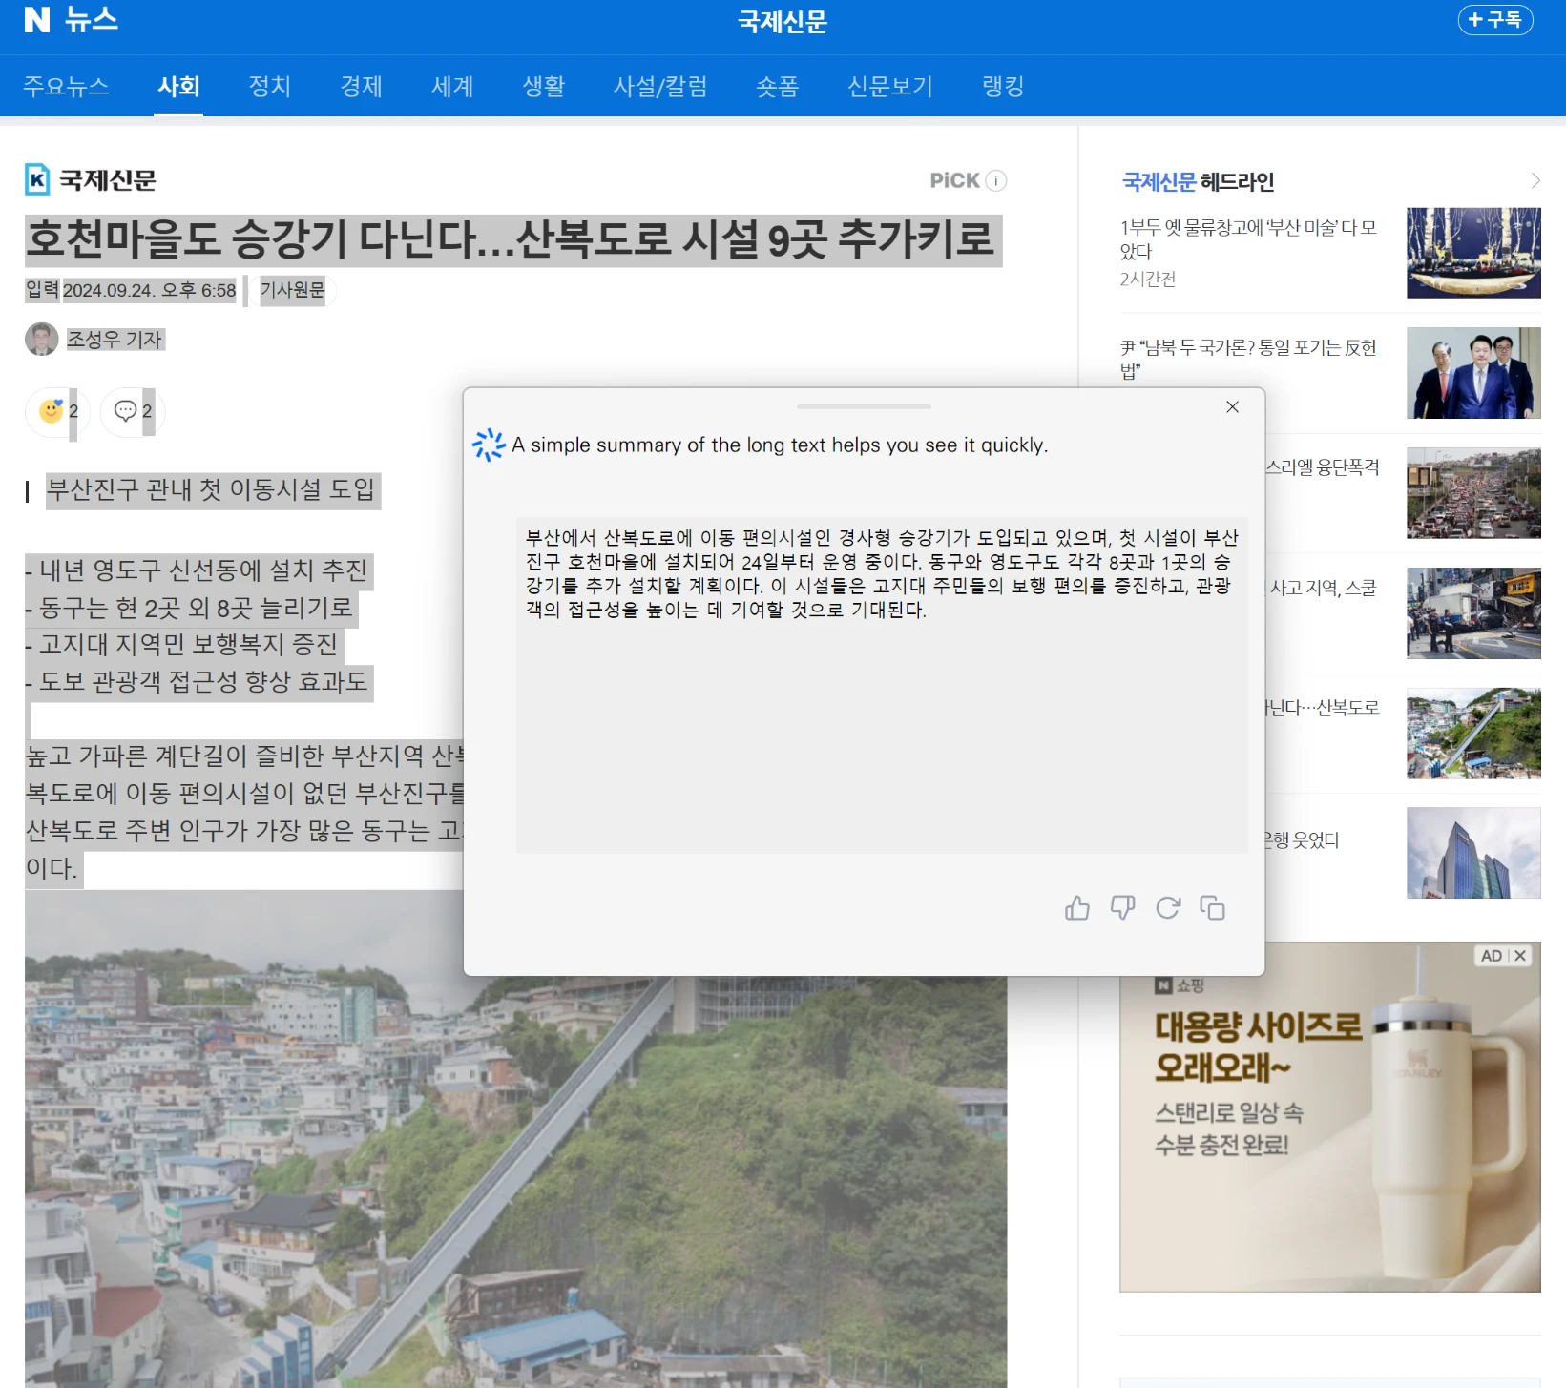The image size is (1566, 1388).
Task: Click the PiCK info icon
Action: 996,180
